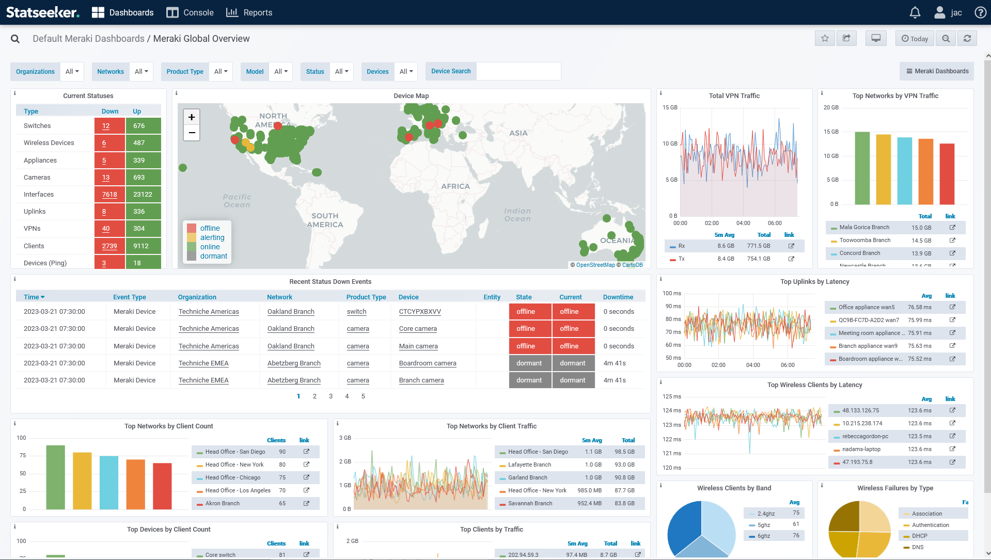Click the CartoDB attribution link
This screenshot has height=560, width=991.
tap(633, 265)
